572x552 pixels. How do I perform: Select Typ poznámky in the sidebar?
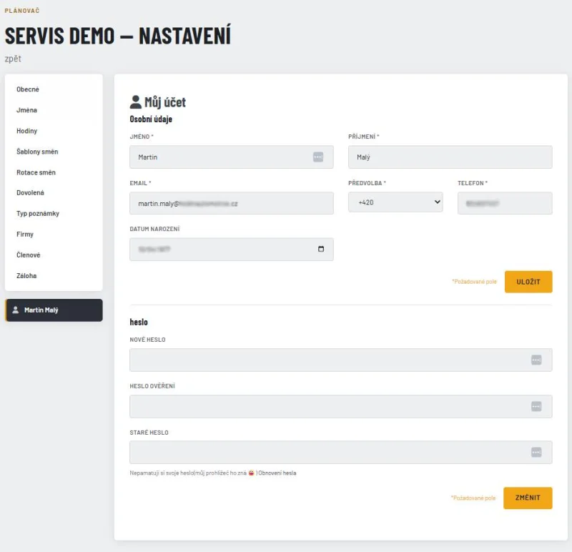[x=38, y=213]
